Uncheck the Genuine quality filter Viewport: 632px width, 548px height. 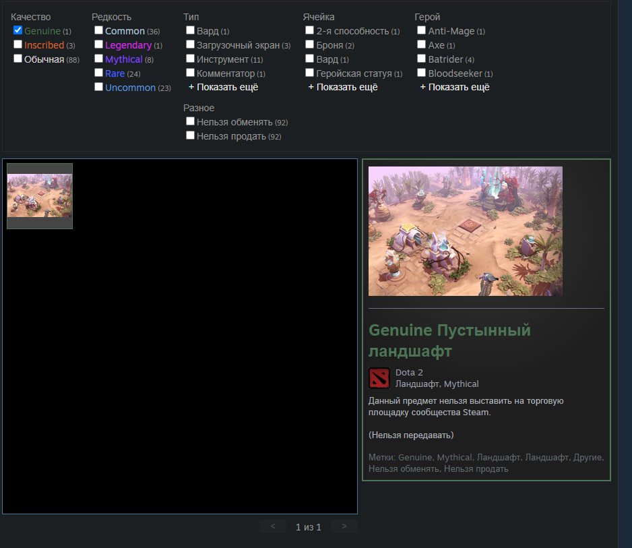18,30
